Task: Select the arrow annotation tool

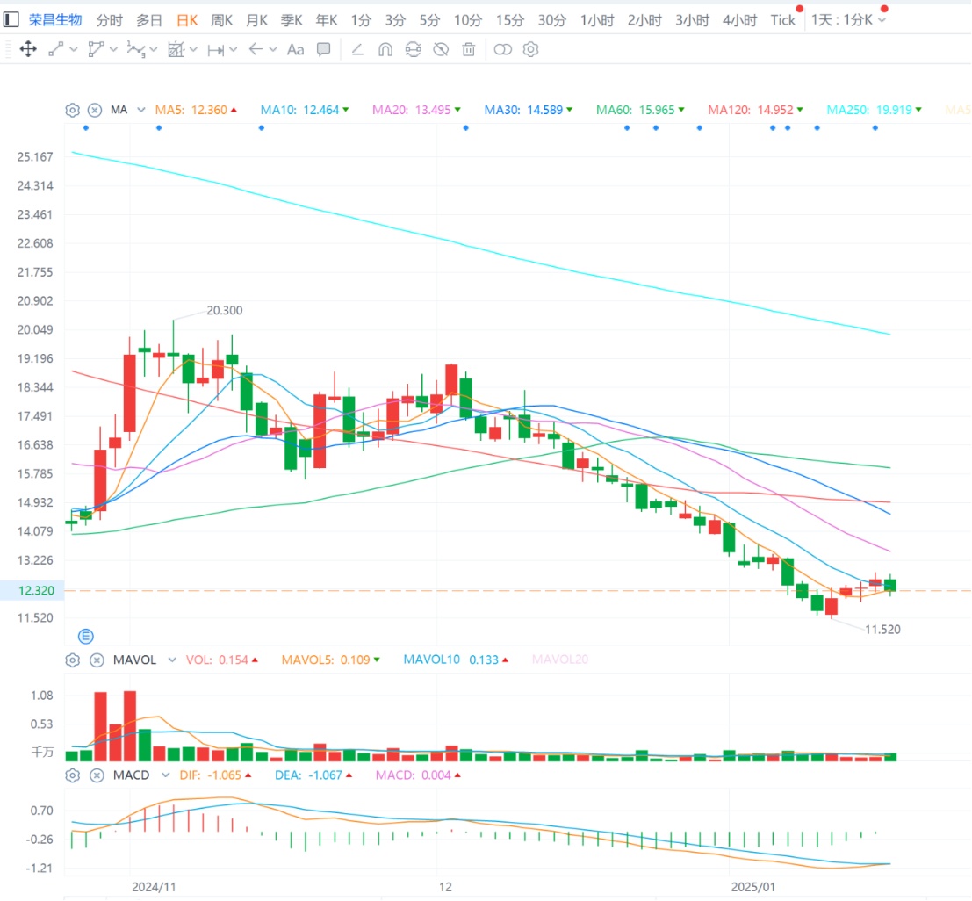Action: pos(256,49)
